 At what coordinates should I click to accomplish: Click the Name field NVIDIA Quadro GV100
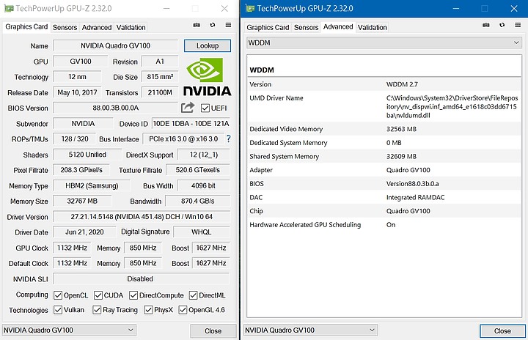116,45
